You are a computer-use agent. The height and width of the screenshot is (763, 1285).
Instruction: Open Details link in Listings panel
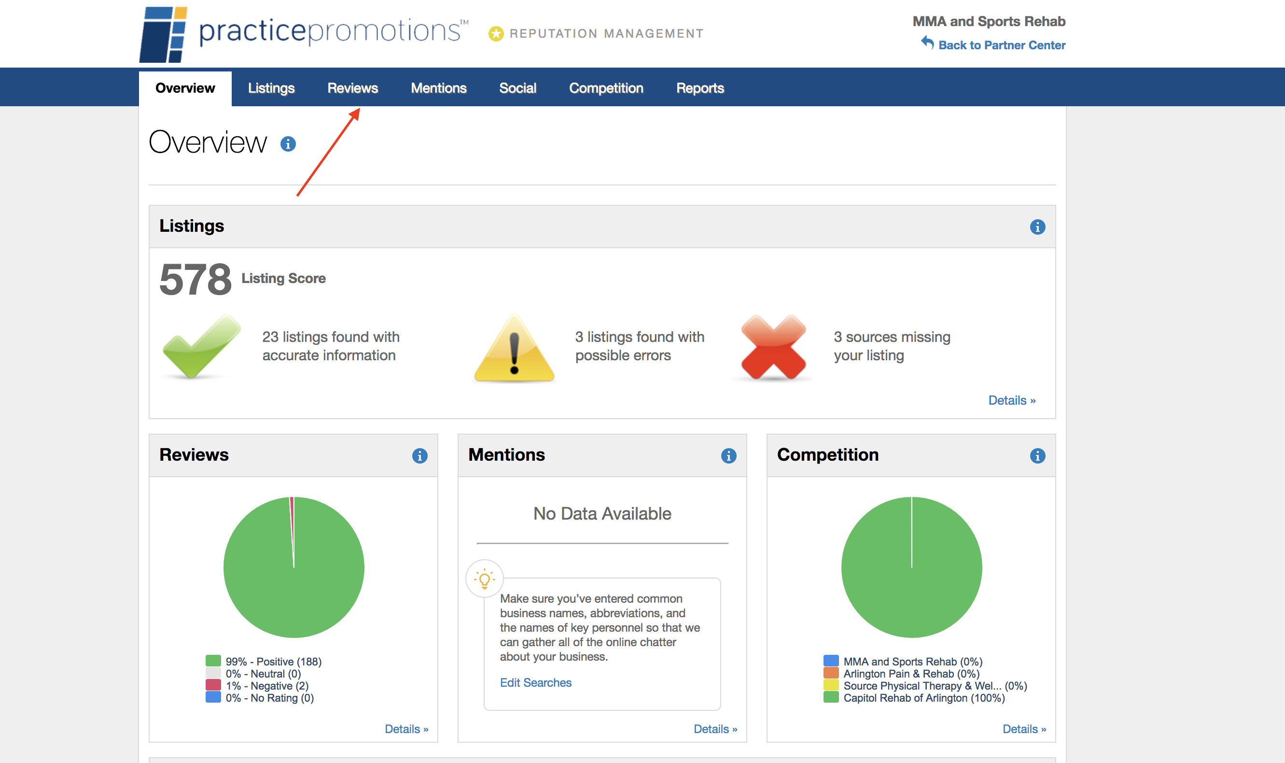tap(1012, 400)
